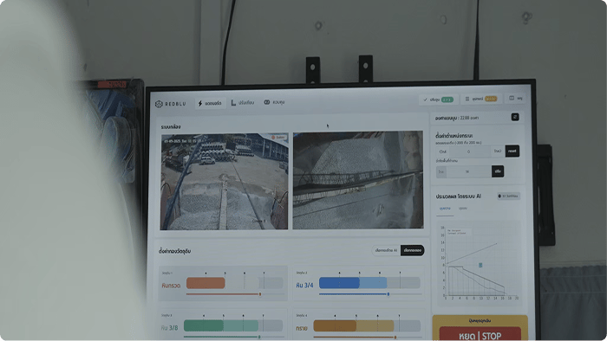The height and width of the screenshot is (341, 607).
Task: Click the monitor icon button in the top-right corner
Action: tap(516, 98)
